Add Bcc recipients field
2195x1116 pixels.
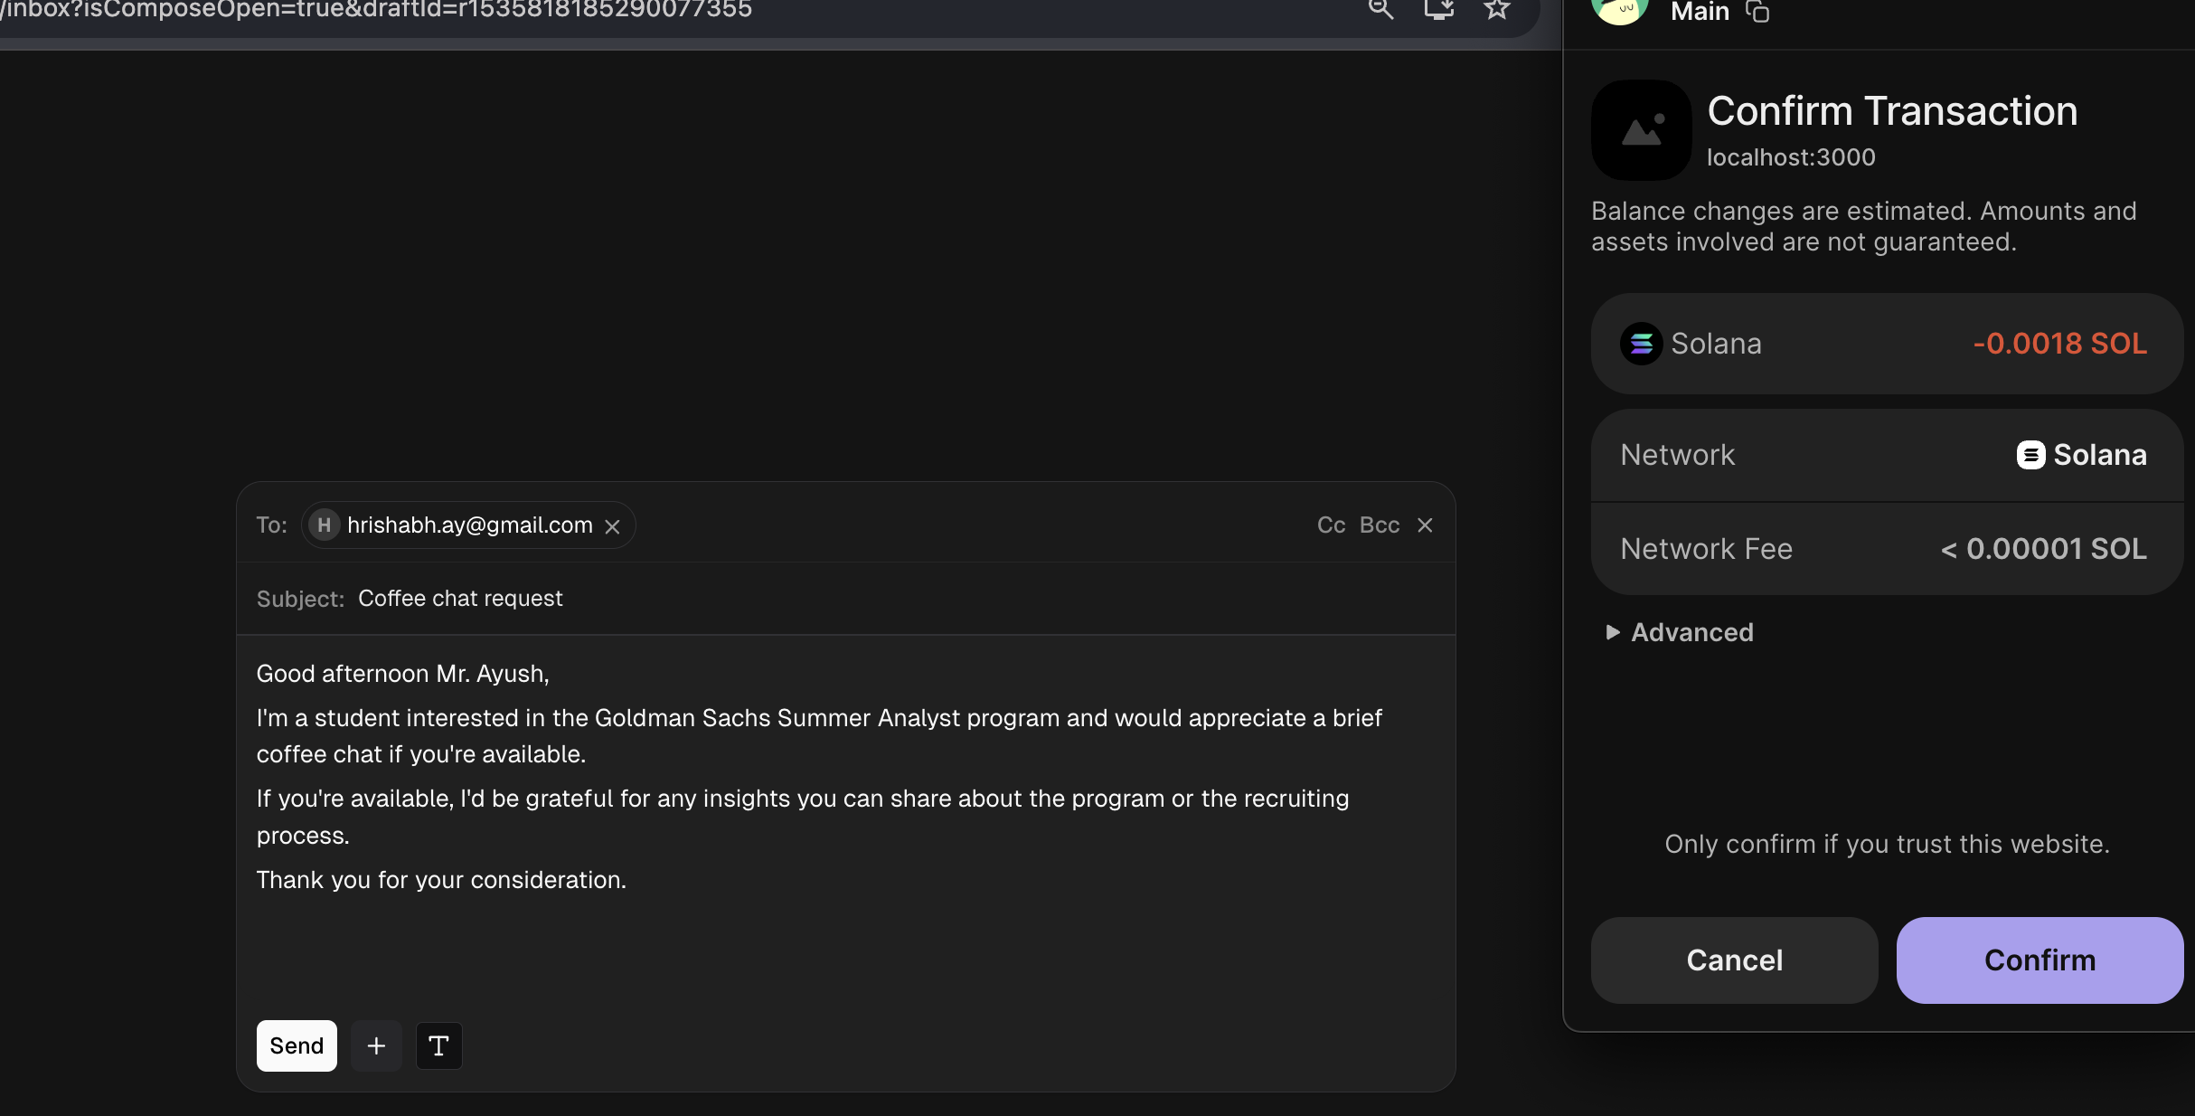[x=1379, y=525]
